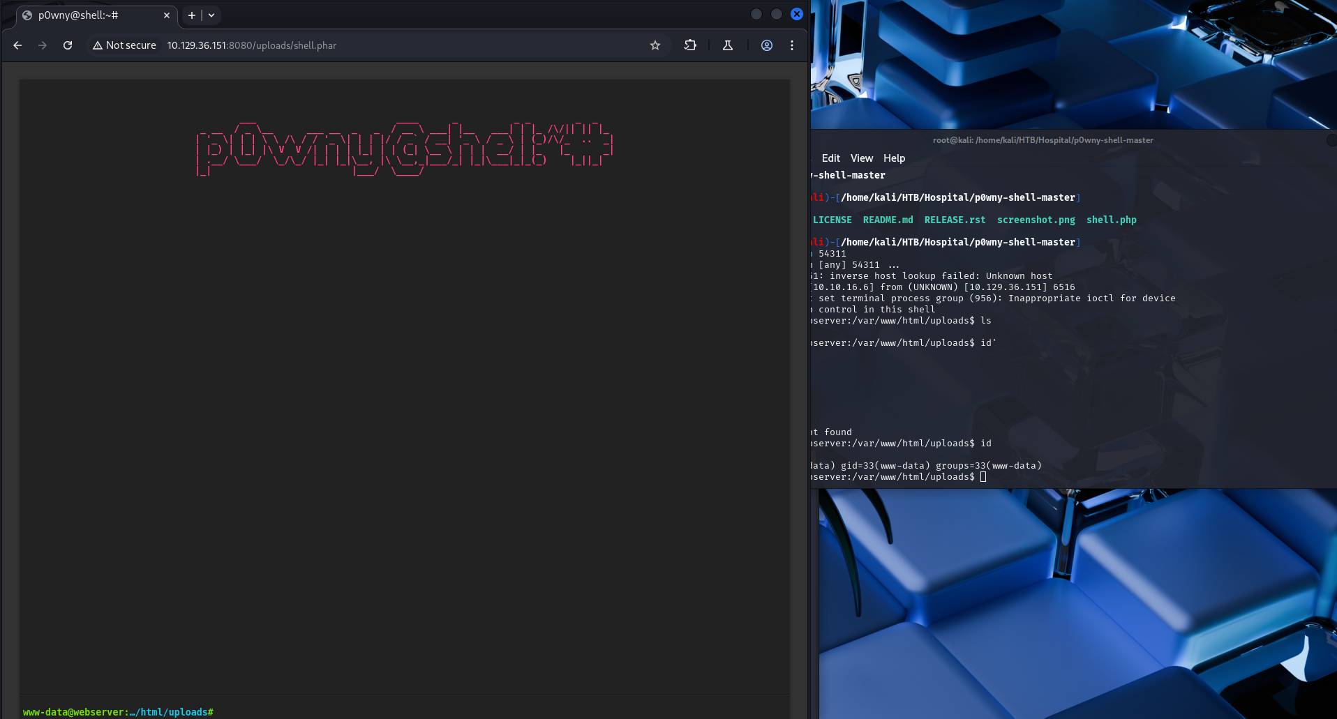Open the terminal Help menu
The width and height of the screenshot is (1337, 719).
894,158
